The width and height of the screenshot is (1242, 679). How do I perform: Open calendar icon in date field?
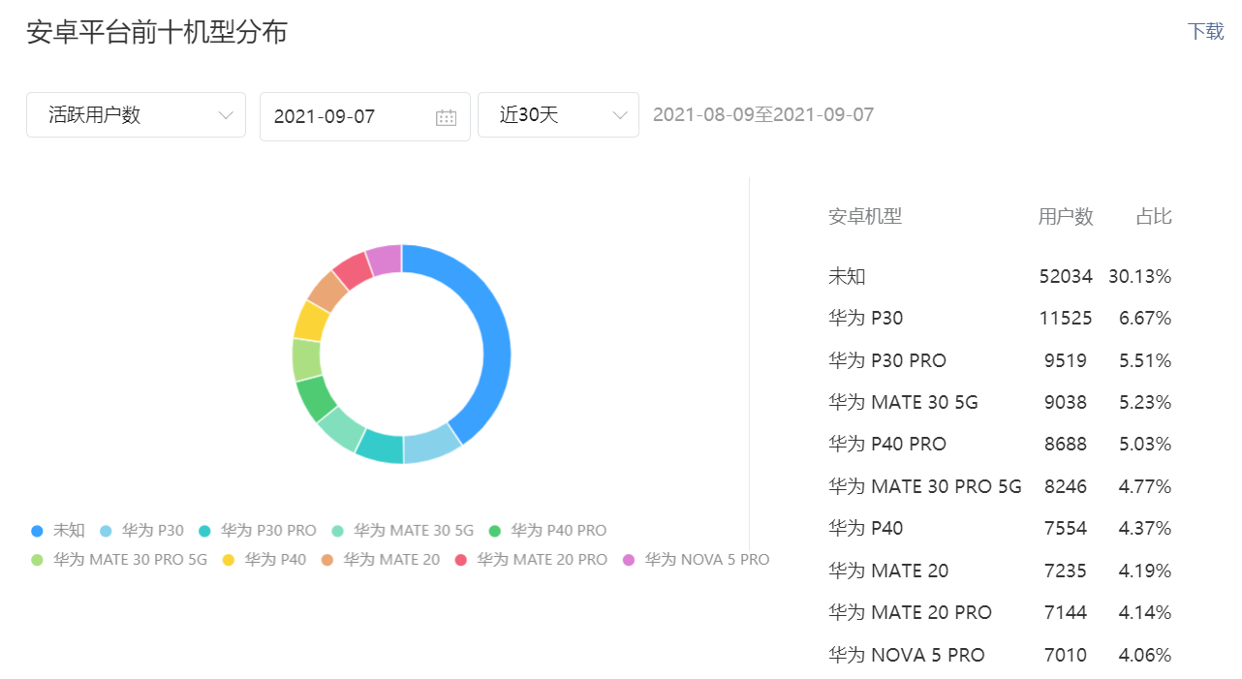click(446, 117)
